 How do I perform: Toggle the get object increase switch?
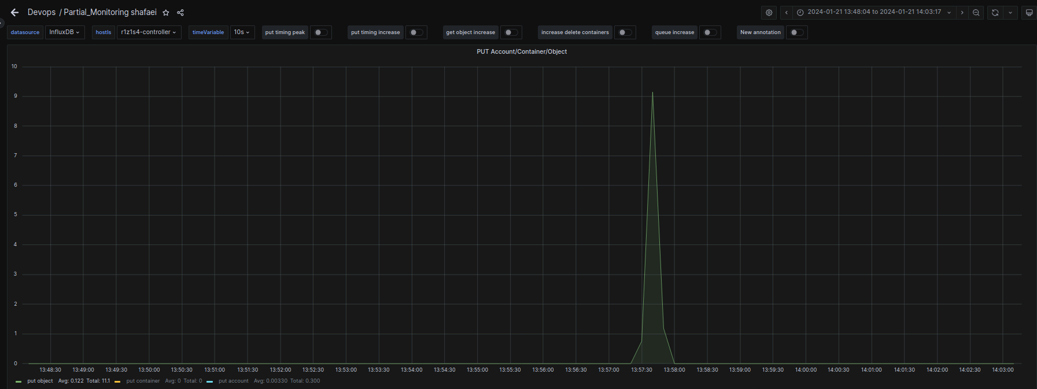click(x=511, y=32)
